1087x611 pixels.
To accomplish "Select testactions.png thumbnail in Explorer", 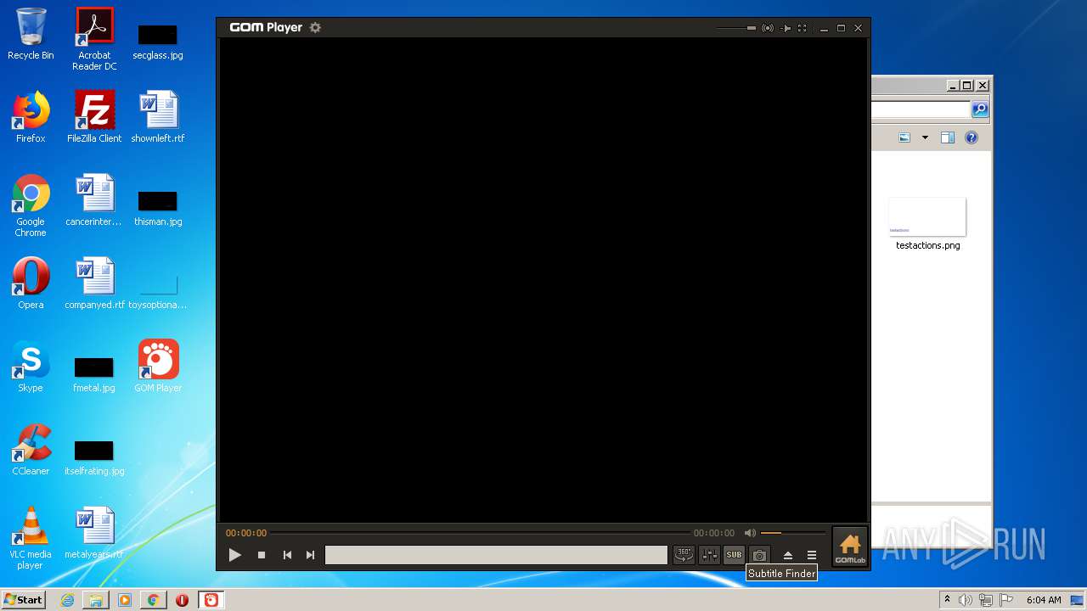I will (x=927, y=217).
